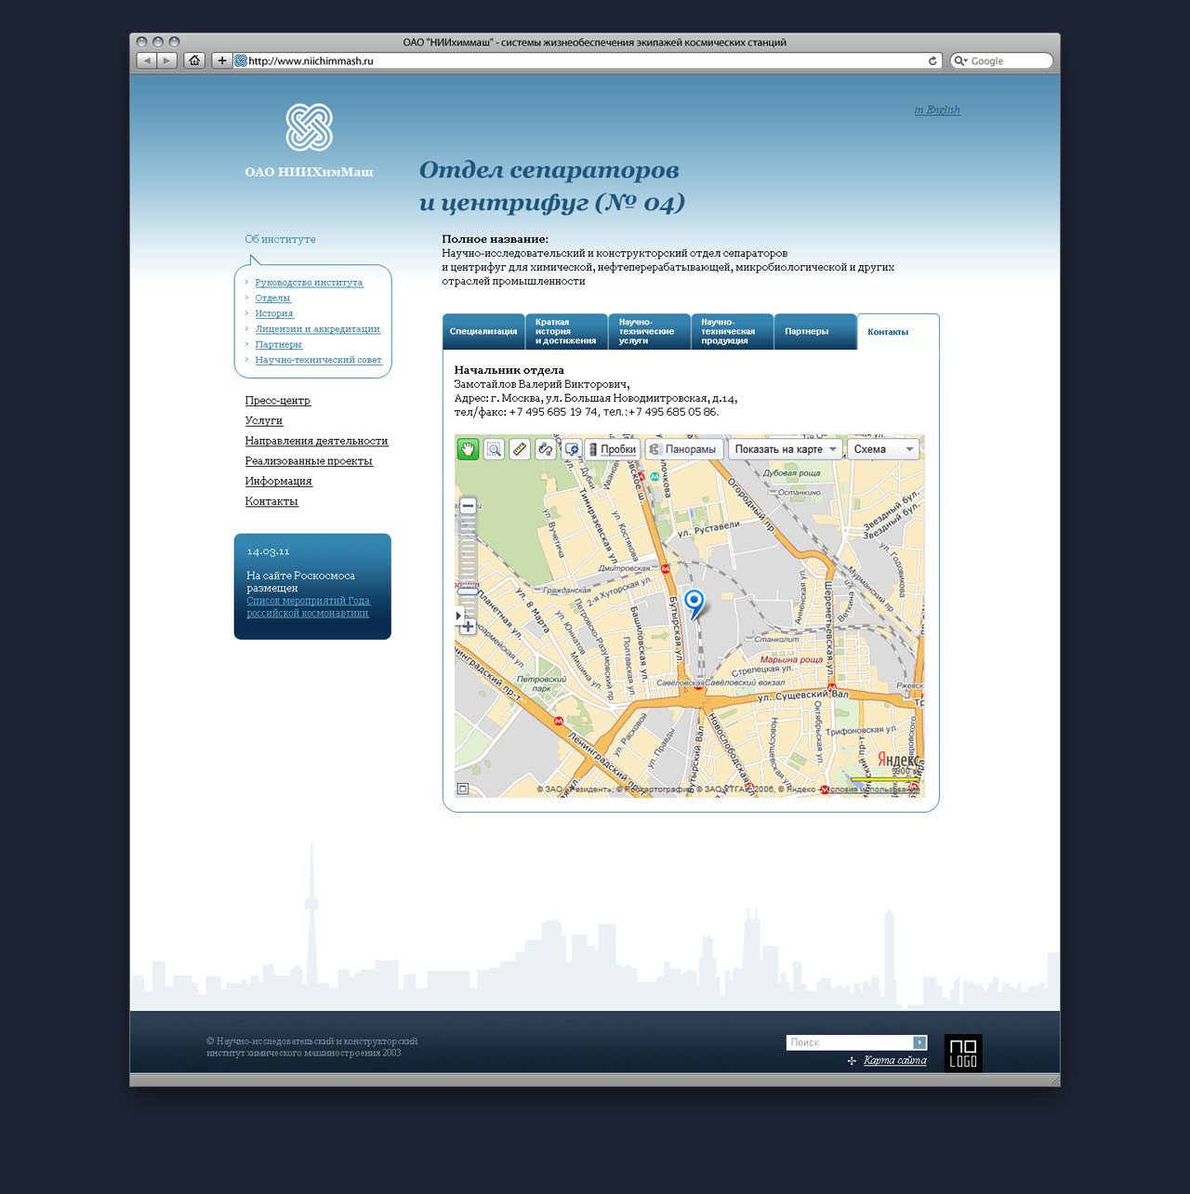The image size is (1190, 1194).
Task: Open the Схема map type dropdown
Action: (883, 449)
